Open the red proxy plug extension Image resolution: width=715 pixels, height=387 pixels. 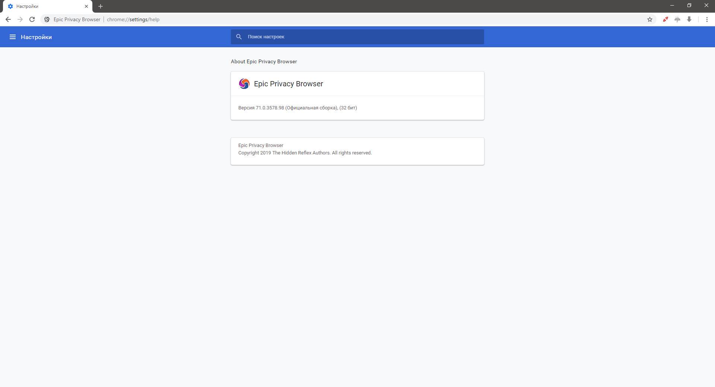665,19
